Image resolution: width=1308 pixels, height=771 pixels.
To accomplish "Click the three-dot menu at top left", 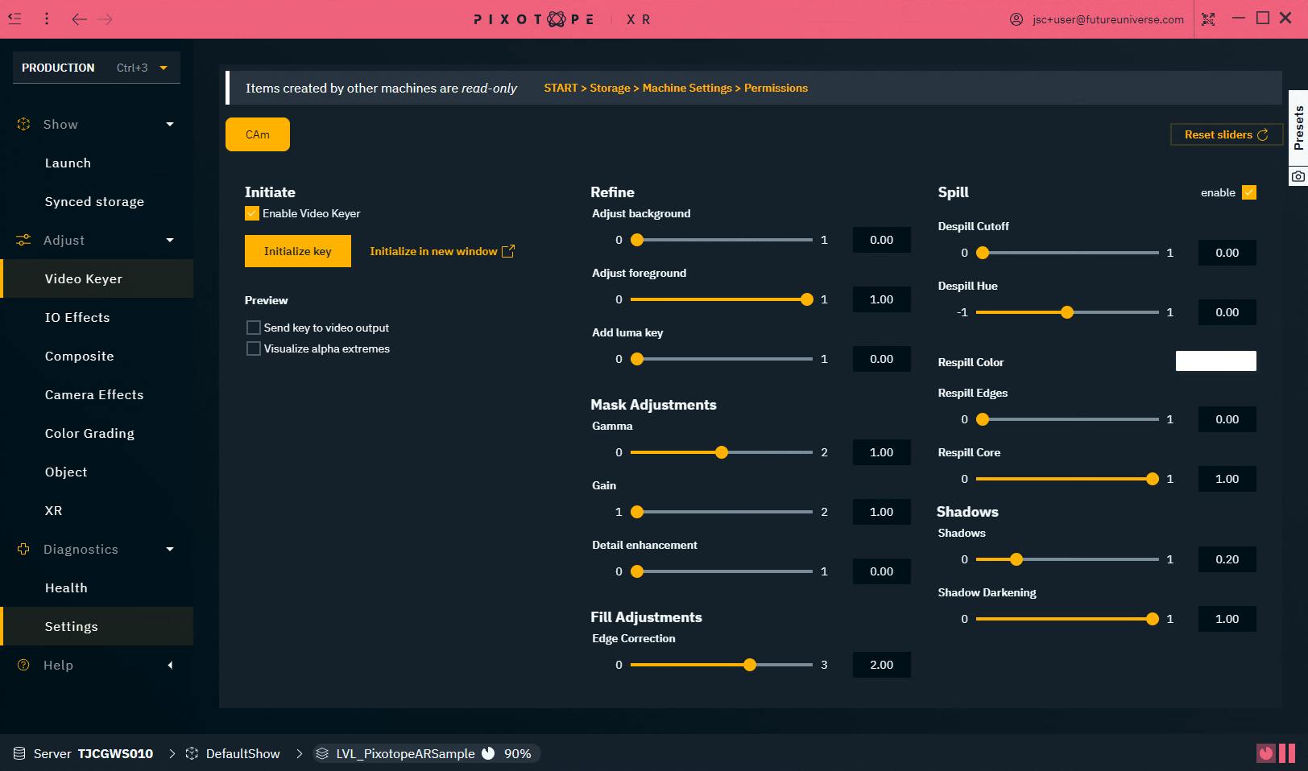I will click(x=47, y=18).
